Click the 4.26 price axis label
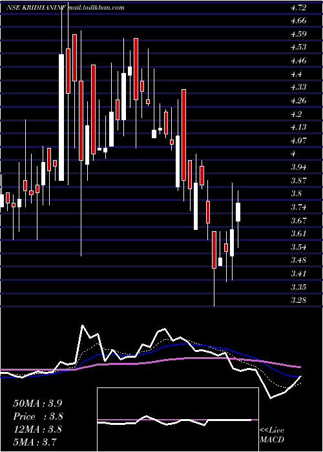 298,101
